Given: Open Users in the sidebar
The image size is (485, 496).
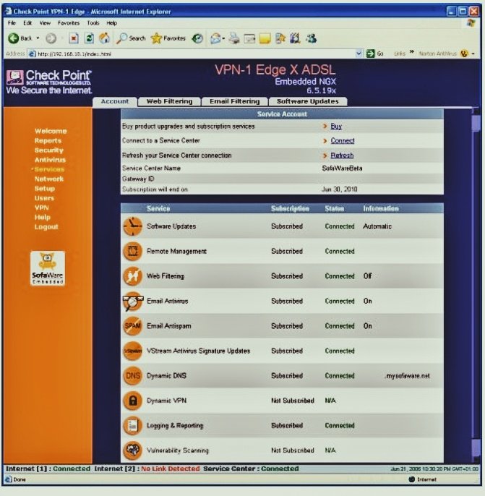Looking at the screenshot, I should point(44,198).
